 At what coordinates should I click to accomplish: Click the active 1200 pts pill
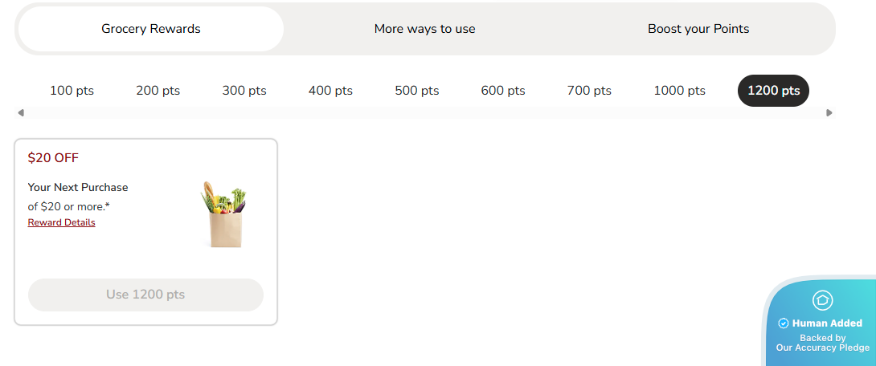[x=773, y=91]
